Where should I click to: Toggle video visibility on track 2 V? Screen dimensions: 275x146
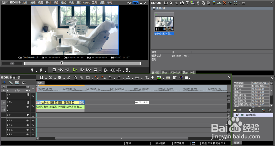click(28, 95)
